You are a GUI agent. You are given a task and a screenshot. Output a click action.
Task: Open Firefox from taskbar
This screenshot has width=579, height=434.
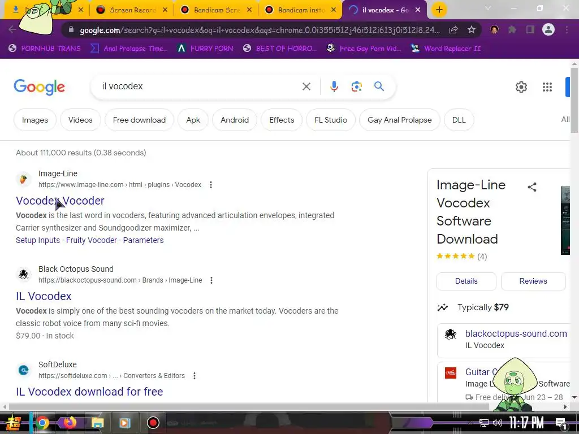click(70, 423)
